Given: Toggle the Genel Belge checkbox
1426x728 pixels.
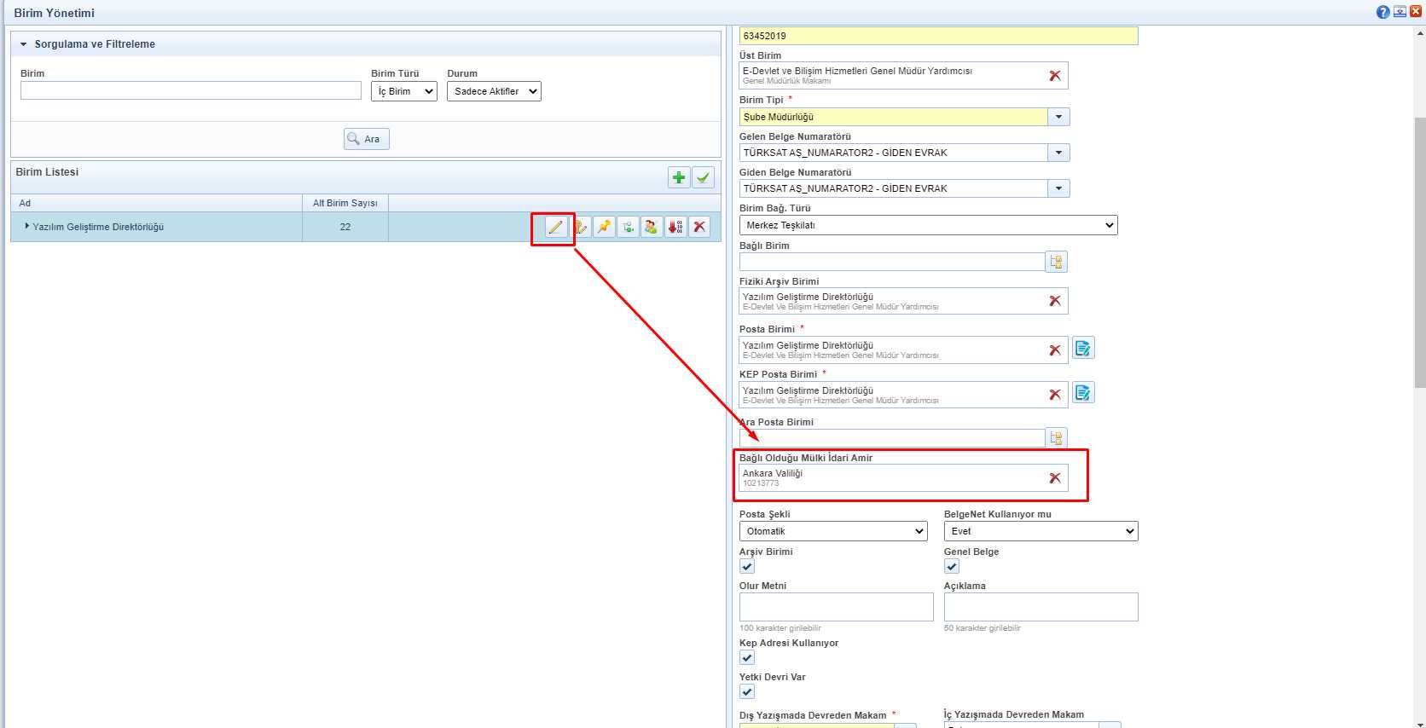Looking at the screenshot, I should (952, 567).
